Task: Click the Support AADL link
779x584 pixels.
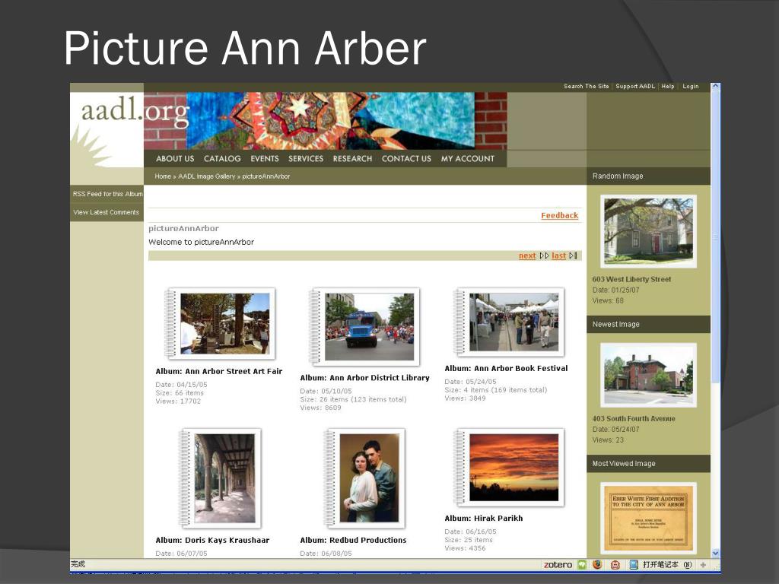Action: [x=635, y=87]
